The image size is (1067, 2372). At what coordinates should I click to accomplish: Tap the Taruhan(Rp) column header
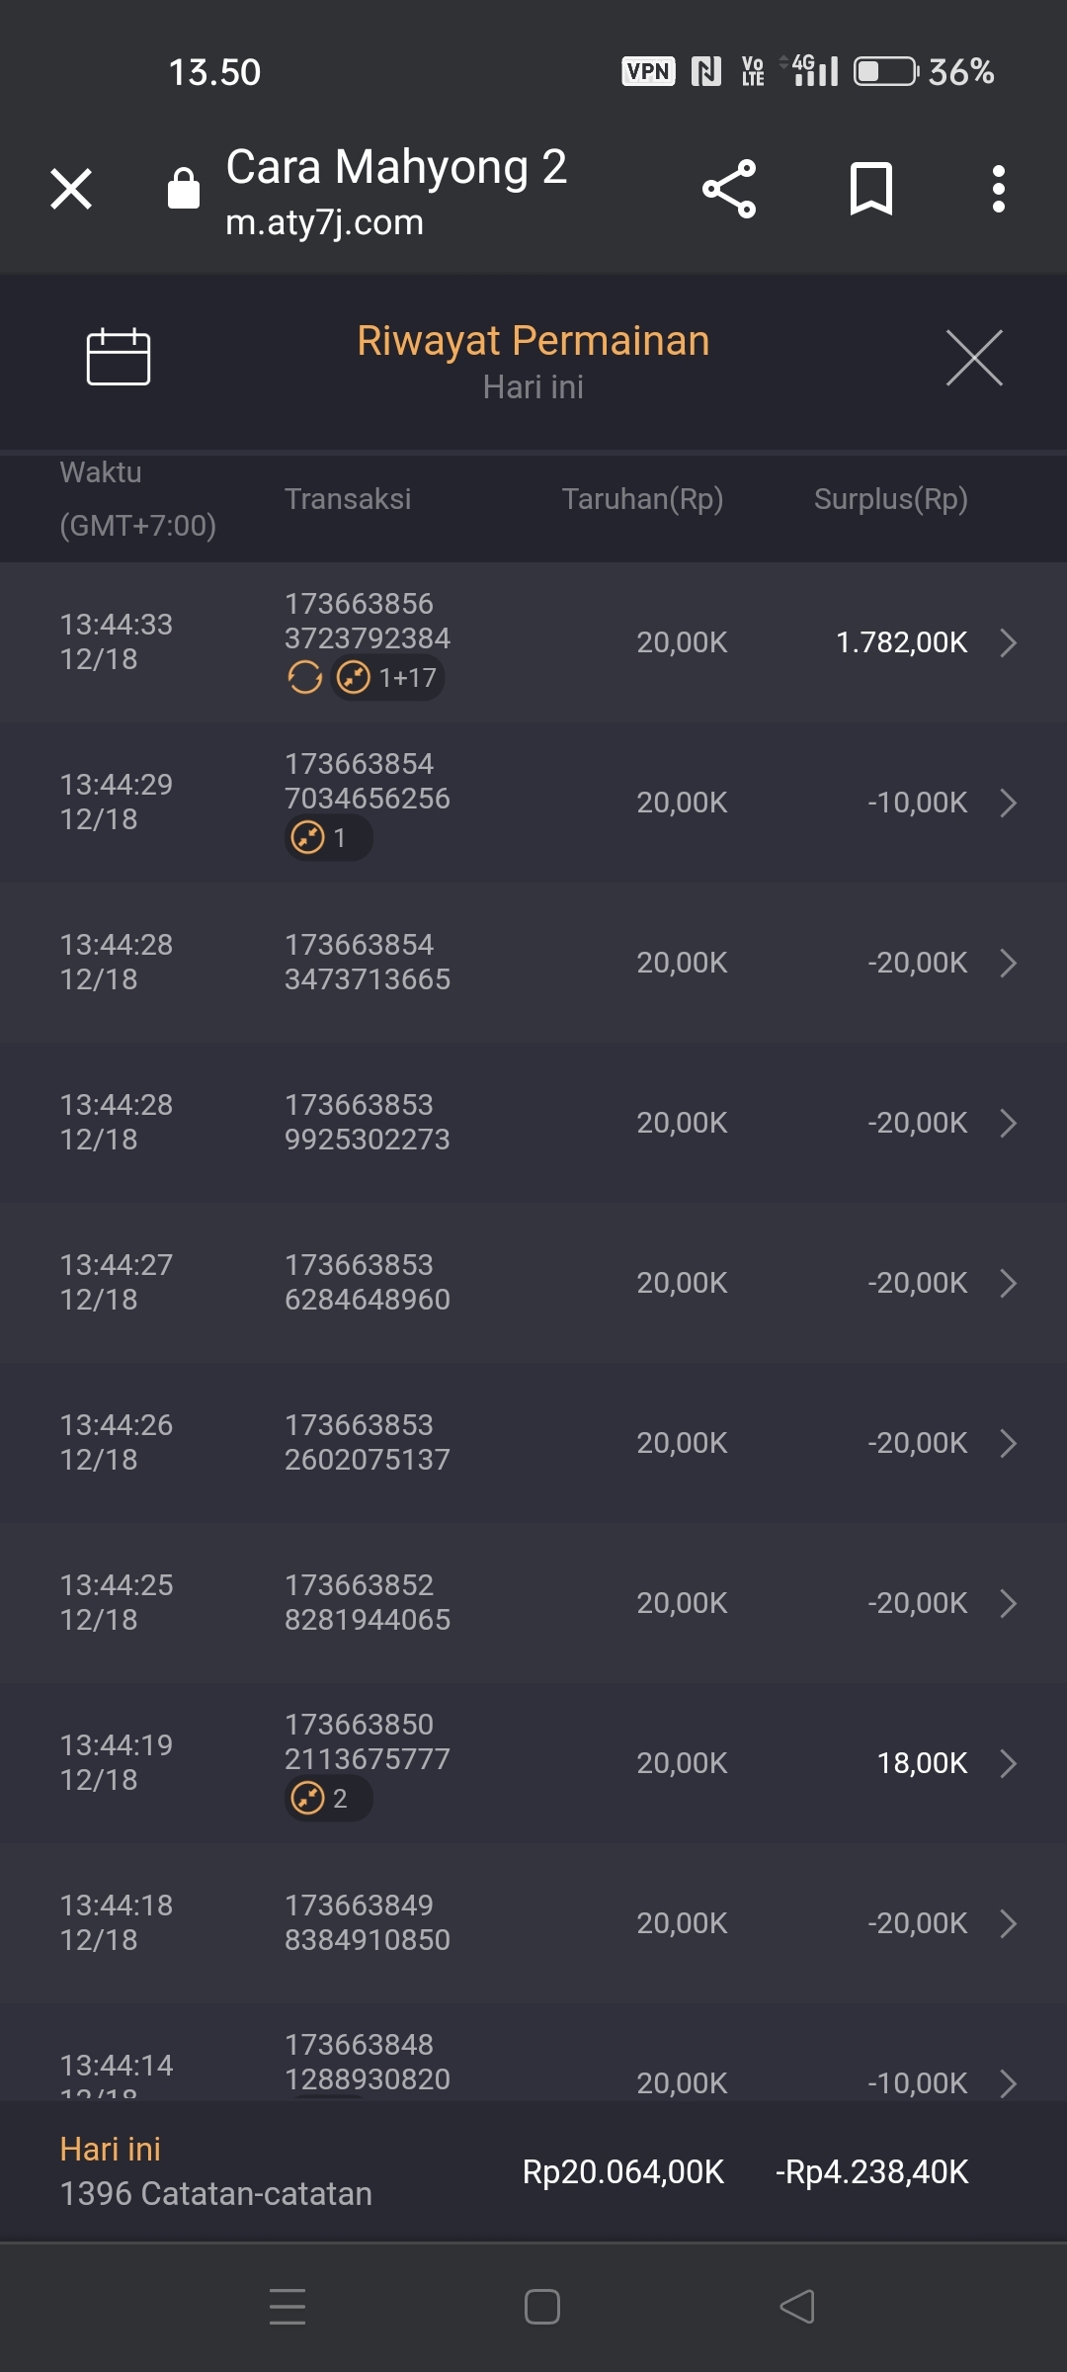[642, 499]
